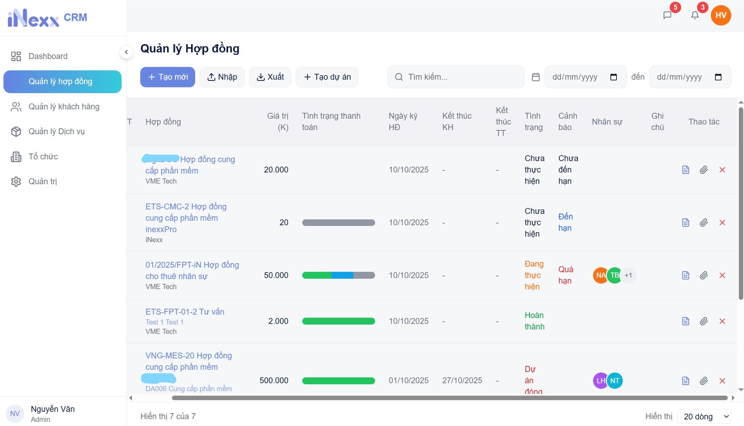This screenshot has width=744, height=426.
Task: View document details of 01/2025/FPT-iN contract
Action: coord(686,275)
